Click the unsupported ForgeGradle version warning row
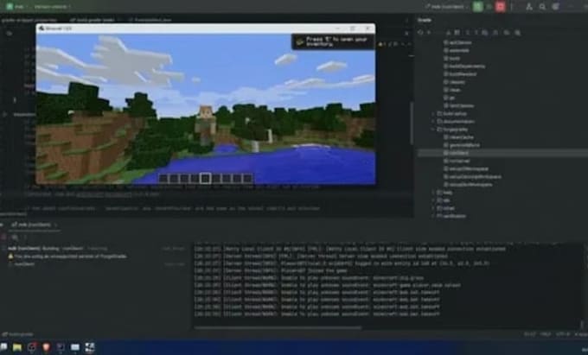 [67, 257]
